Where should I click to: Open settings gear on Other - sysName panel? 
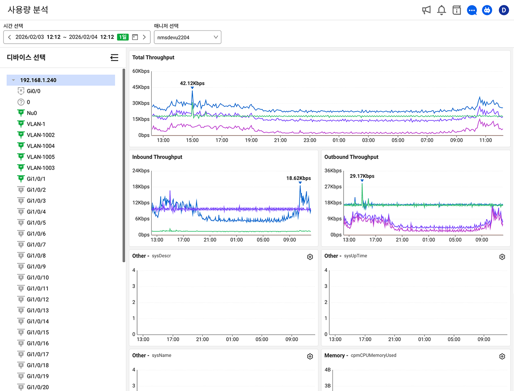(x=310, y=356)
